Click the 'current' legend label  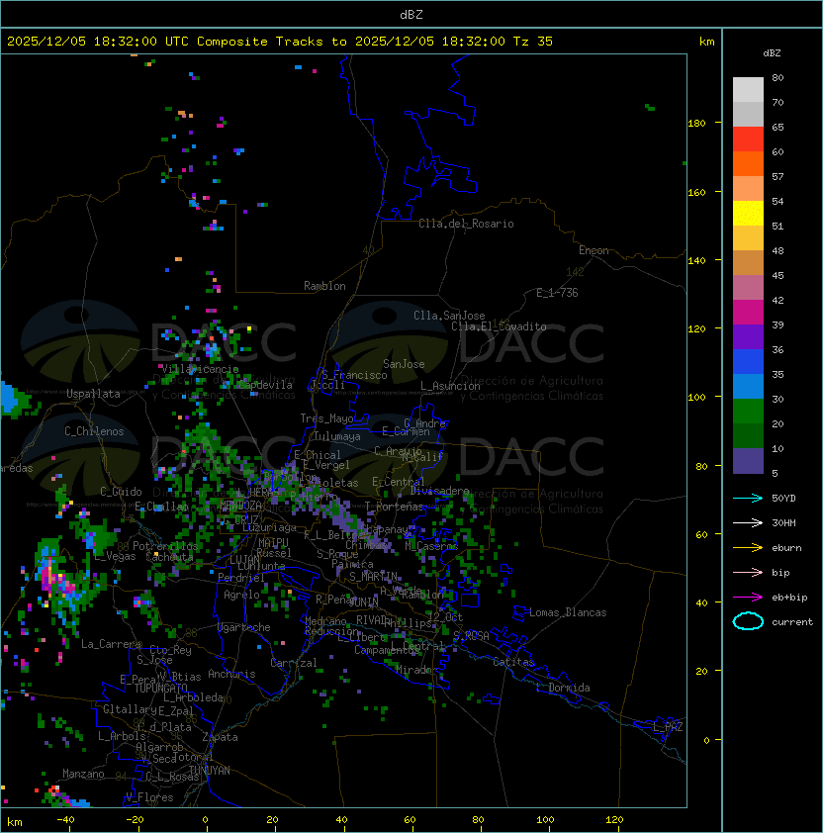(x=792, y=621)
